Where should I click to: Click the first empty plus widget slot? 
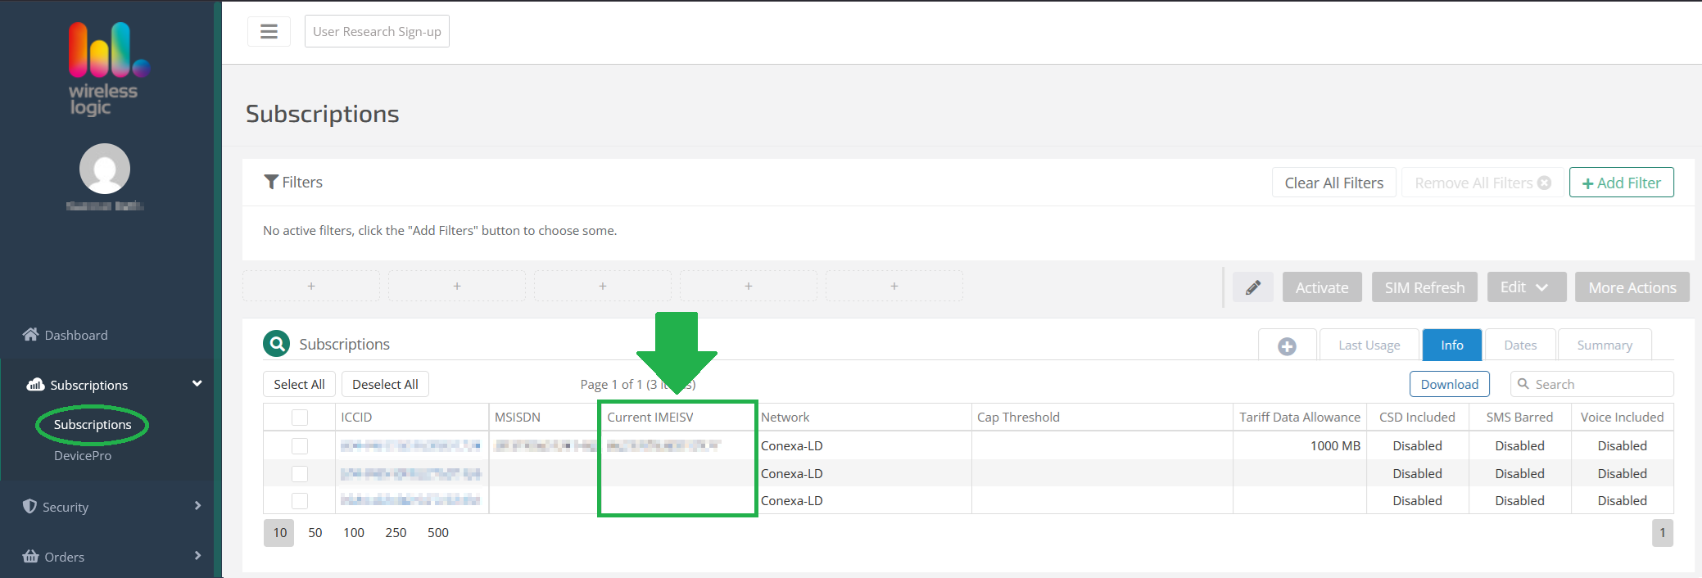point(311,287)
